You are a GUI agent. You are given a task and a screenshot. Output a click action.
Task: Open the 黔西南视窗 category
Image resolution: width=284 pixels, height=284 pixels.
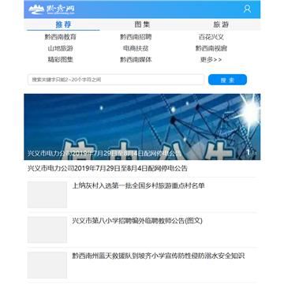pyautogui.click(x=211, y=48)
